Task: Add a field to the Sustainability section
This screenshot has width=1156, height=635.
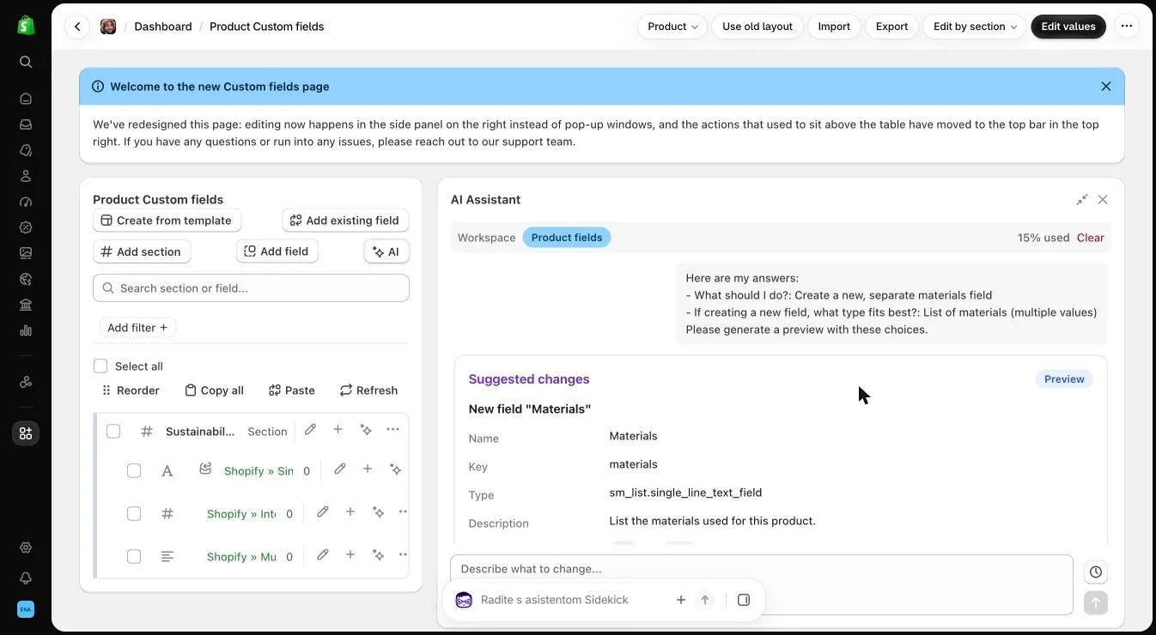Action: (x=338, y=429)
